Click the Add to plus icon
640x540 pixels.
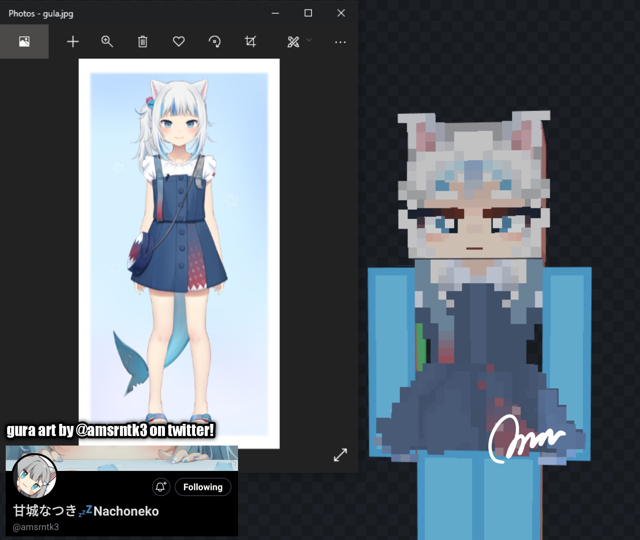click(73, 42)
